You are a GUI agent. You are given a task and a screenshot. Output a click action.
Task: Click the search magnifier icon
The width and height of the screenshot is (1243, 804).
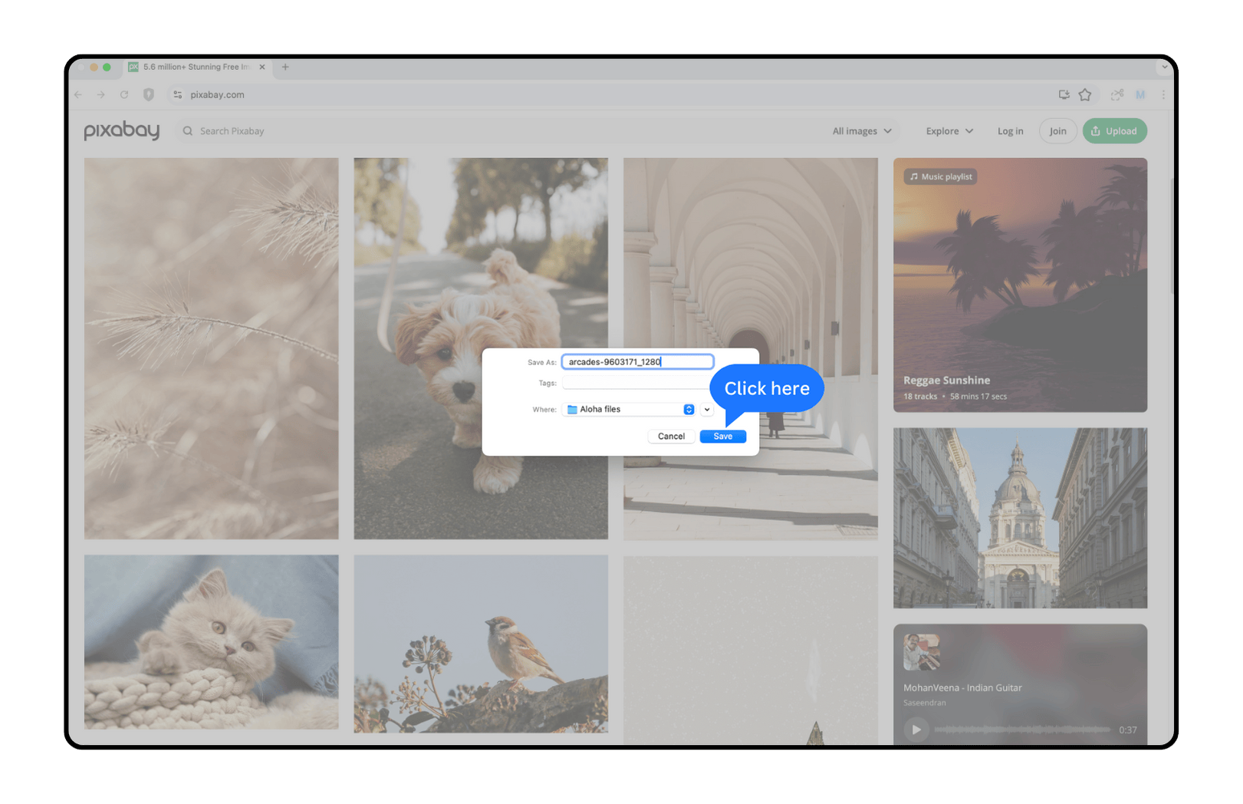(187, 131)
